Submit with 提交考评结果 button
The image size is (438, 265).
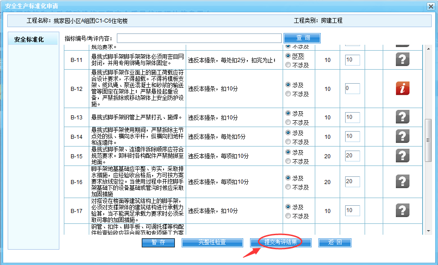281,242
